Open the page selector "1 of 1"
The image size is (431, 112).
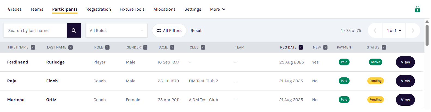pyautogui.click(x=394, y=31)
